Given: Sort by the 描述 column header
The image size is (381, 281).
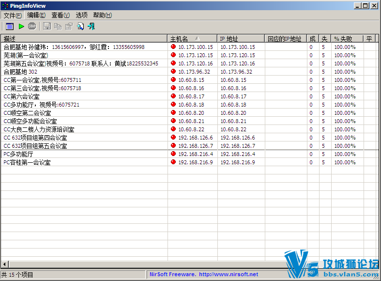Looking at the screenshot, I should click(x=84, y=39).
